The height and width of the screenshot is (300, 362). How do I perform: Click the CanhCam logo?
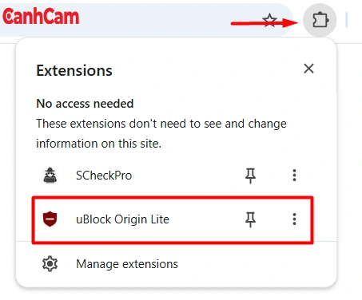click(x=41, y=16)
